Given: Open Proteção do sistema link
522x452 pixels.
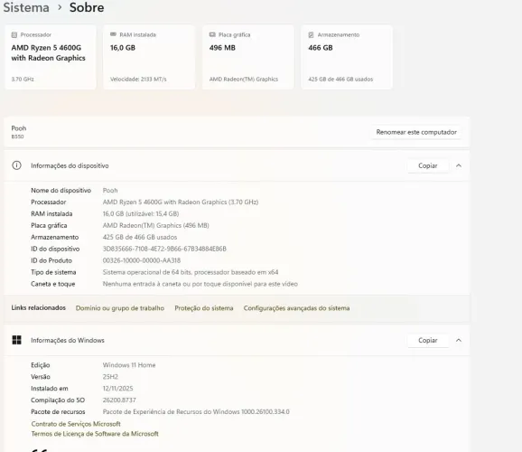Looking at the screenshot, I should pyautogui.click(x=204, y=308).
